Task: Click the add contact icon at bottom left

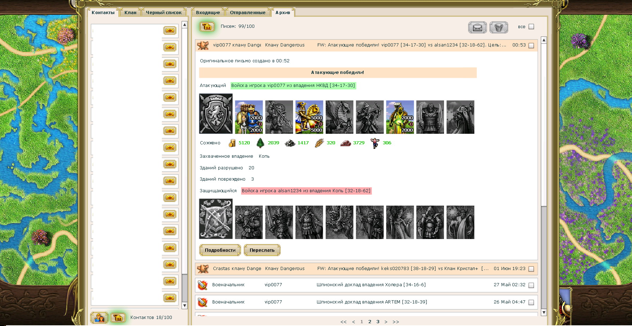Action: click(x=99, y=318)
